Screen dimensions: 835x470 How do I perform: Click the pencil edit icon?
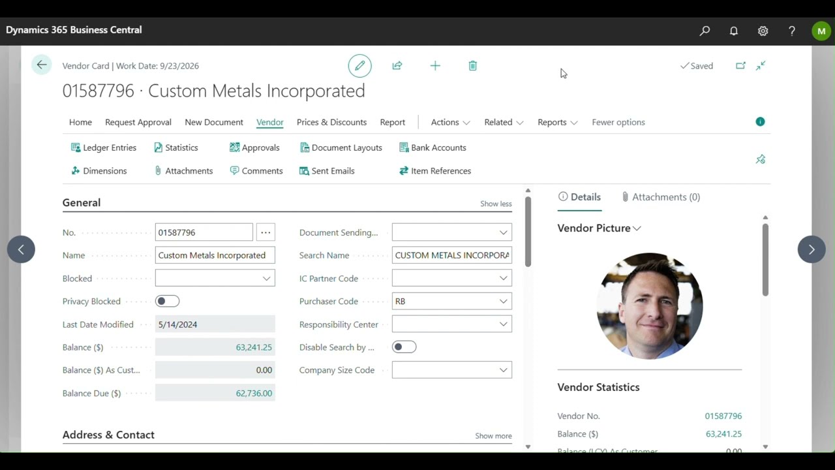(359, 66)
